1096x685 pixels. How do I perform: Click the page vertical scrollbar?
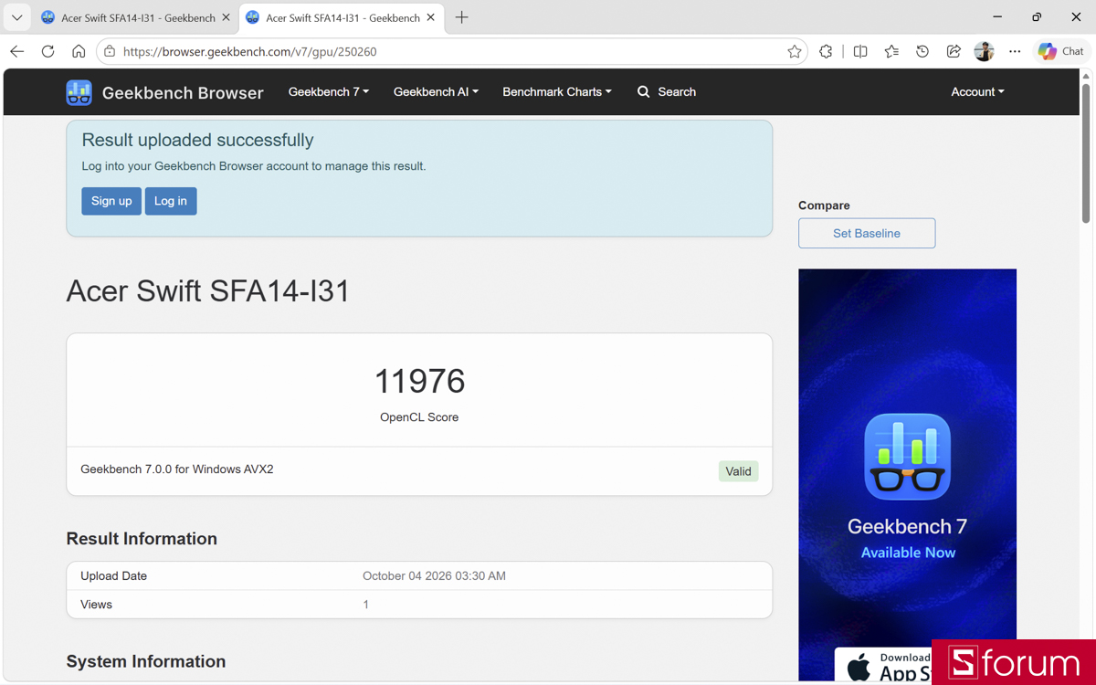[1086, 153]
